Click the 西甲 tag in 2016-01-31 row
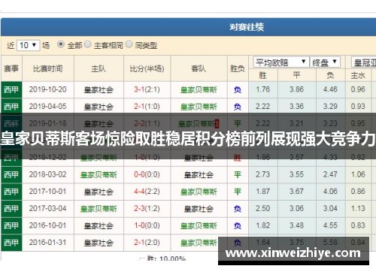The width and height of the screenshot is (376, 272). pyautogui.click(x=11, y=243)
